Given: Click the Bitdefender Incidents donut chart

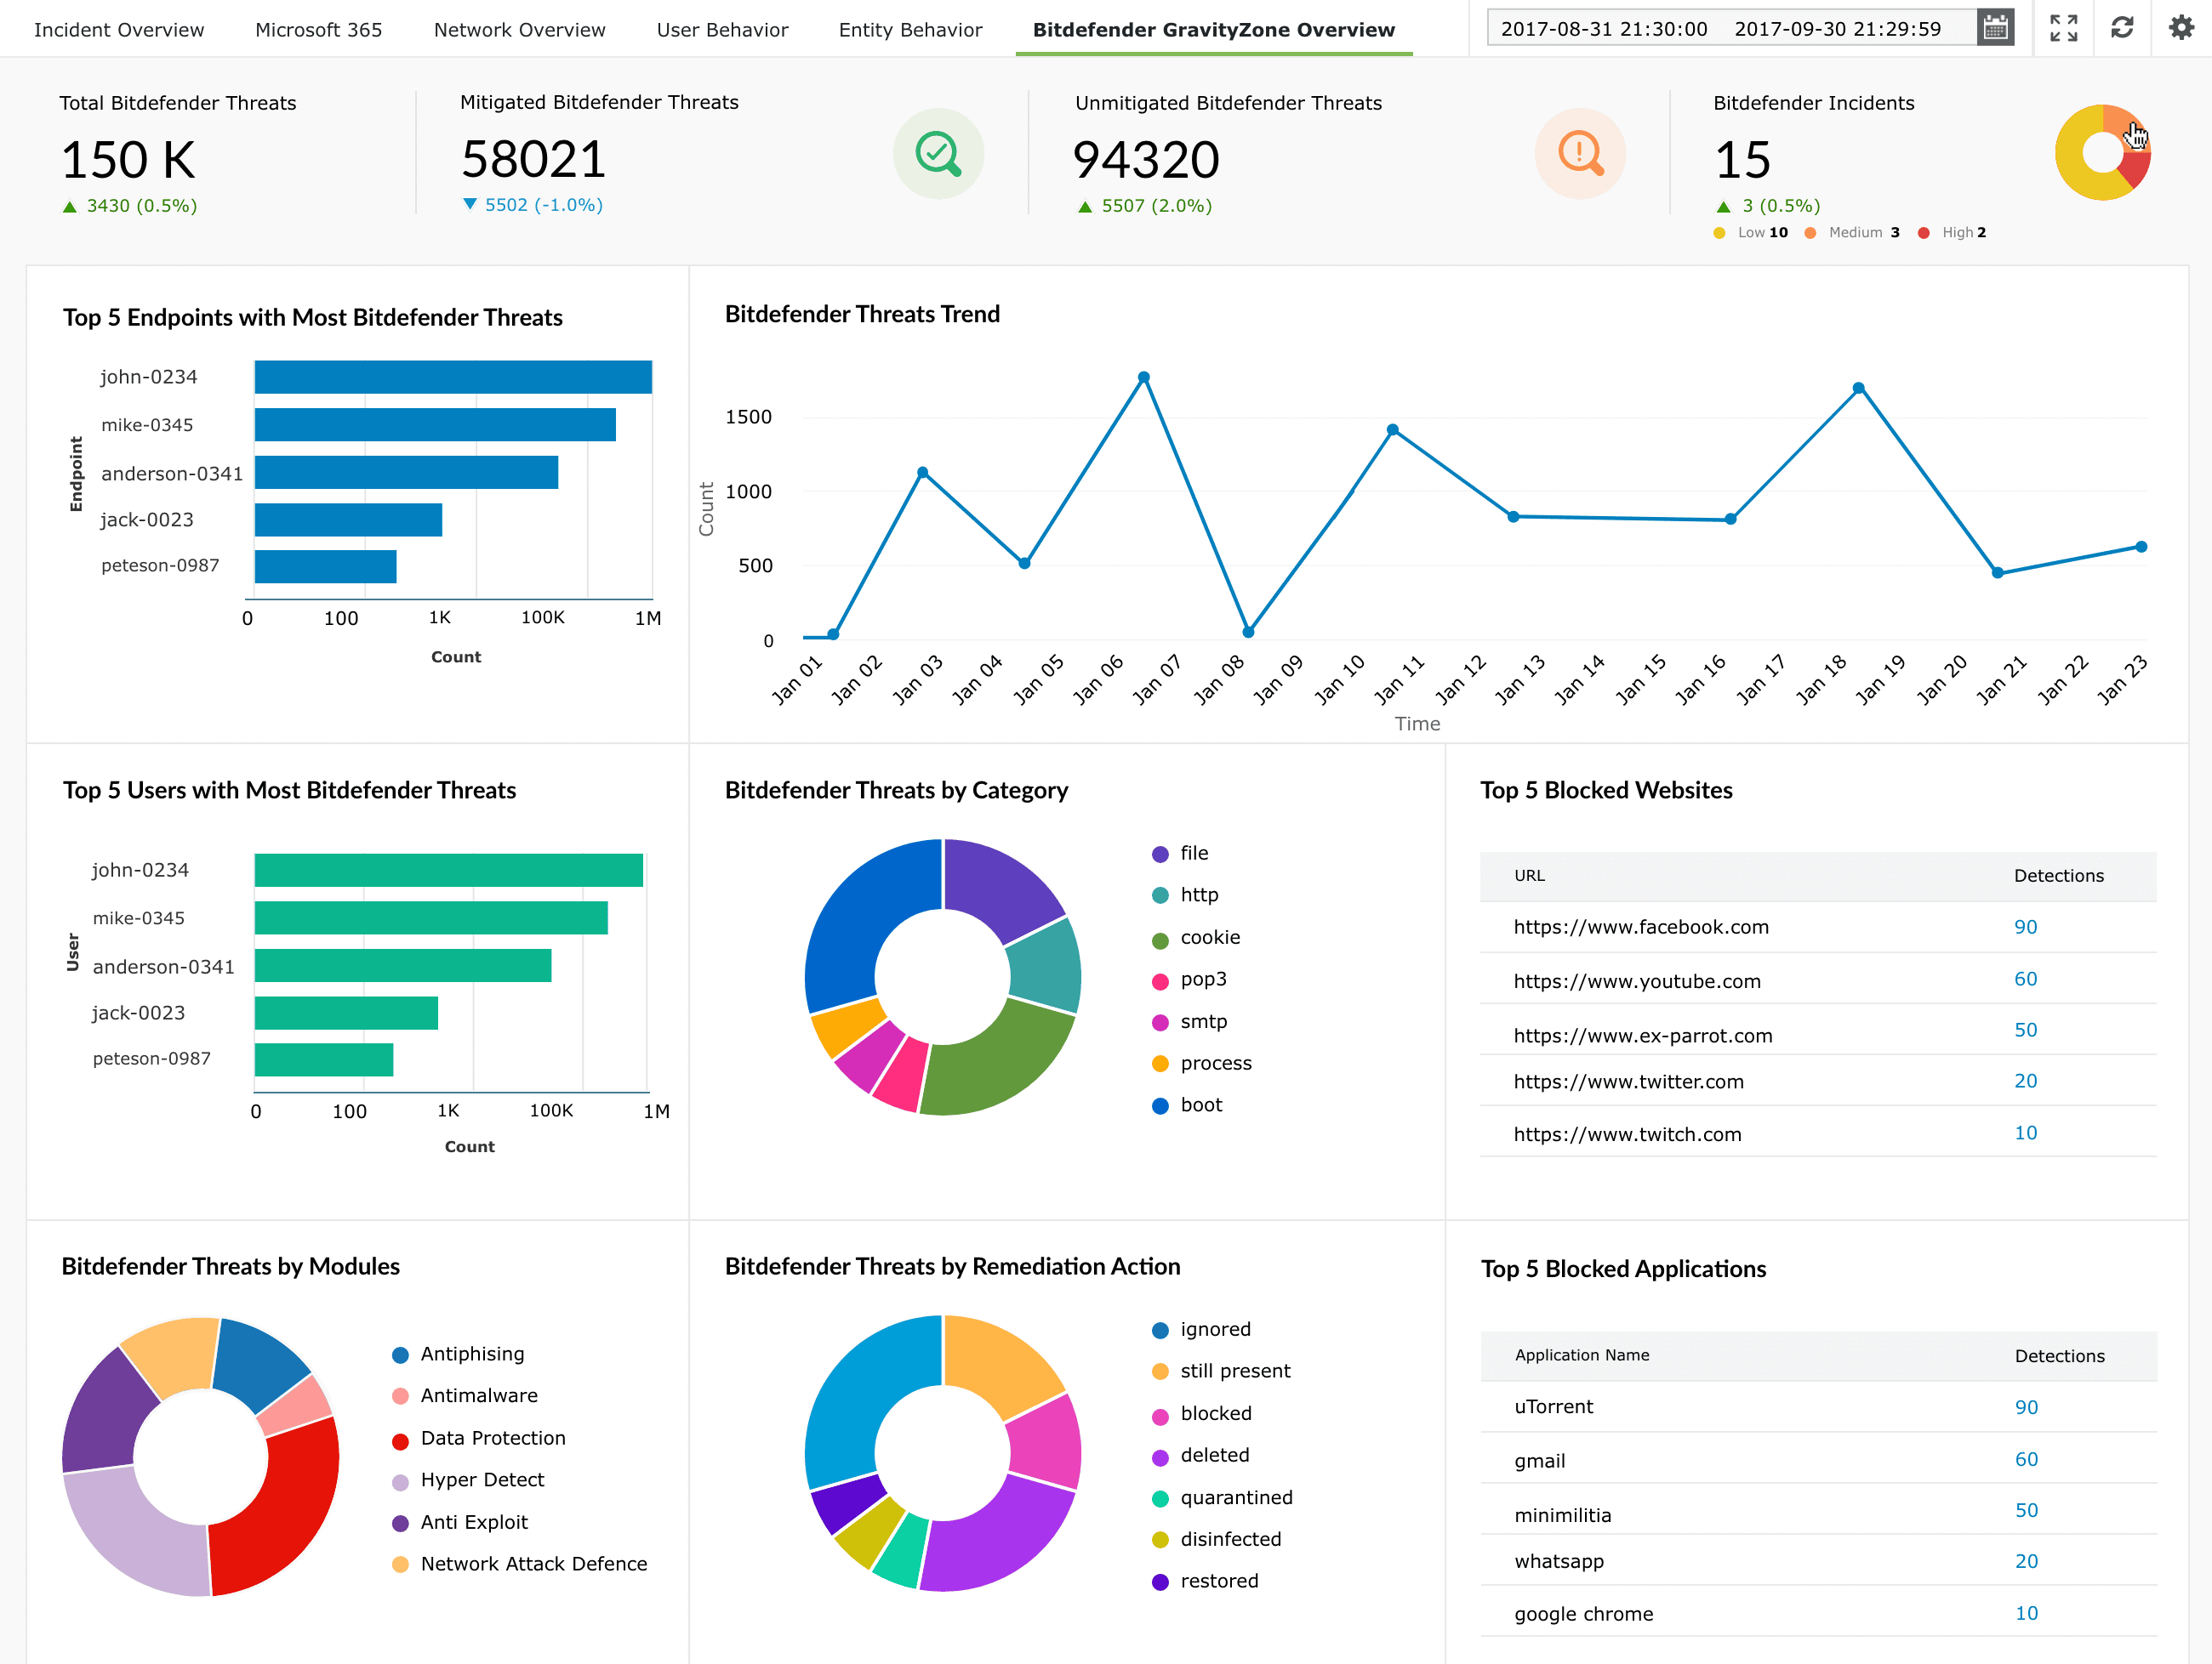Looking at the screenshot, I should [2102, 153].
